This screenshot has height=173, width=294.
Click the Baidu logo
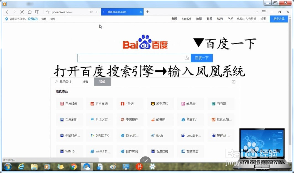coord(145,42)
